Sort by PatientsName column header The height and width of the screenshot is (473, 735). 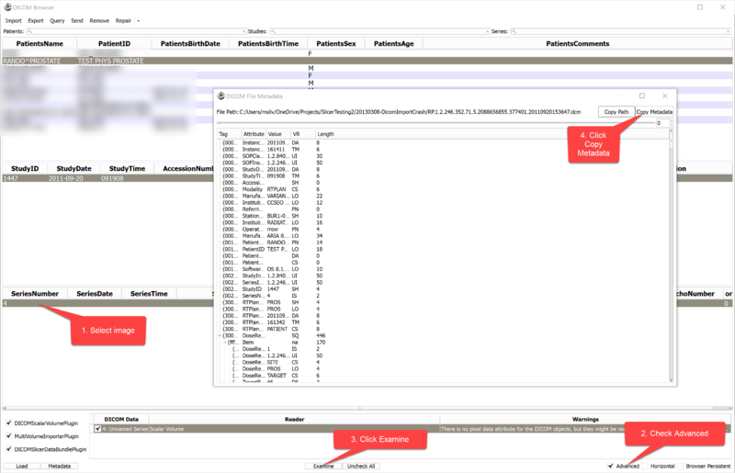click(x=40, y=43)
